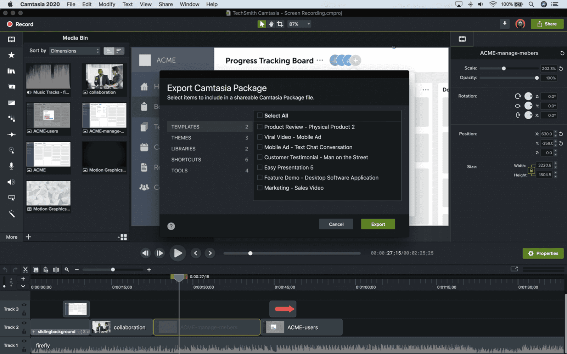Click the Position Y stepper arrows
Viewport: 567px width, 354px height.
(x=555, y=143)
